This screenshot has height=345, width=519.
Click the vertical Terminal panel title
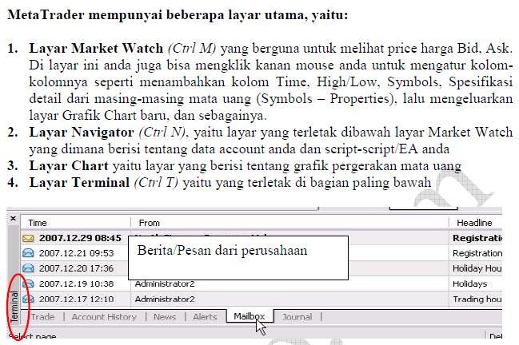point(14,307)
